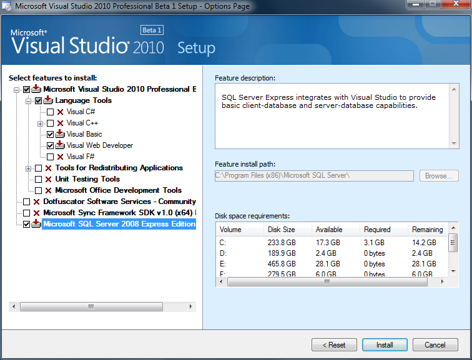Click the red X icon beside Unit Testing Tools

click(x=49, y=179)
